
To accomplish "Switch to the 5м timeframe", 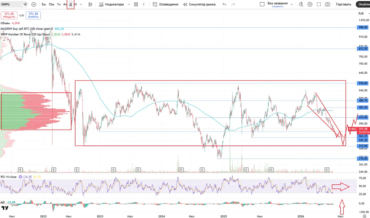I will 44,4.
